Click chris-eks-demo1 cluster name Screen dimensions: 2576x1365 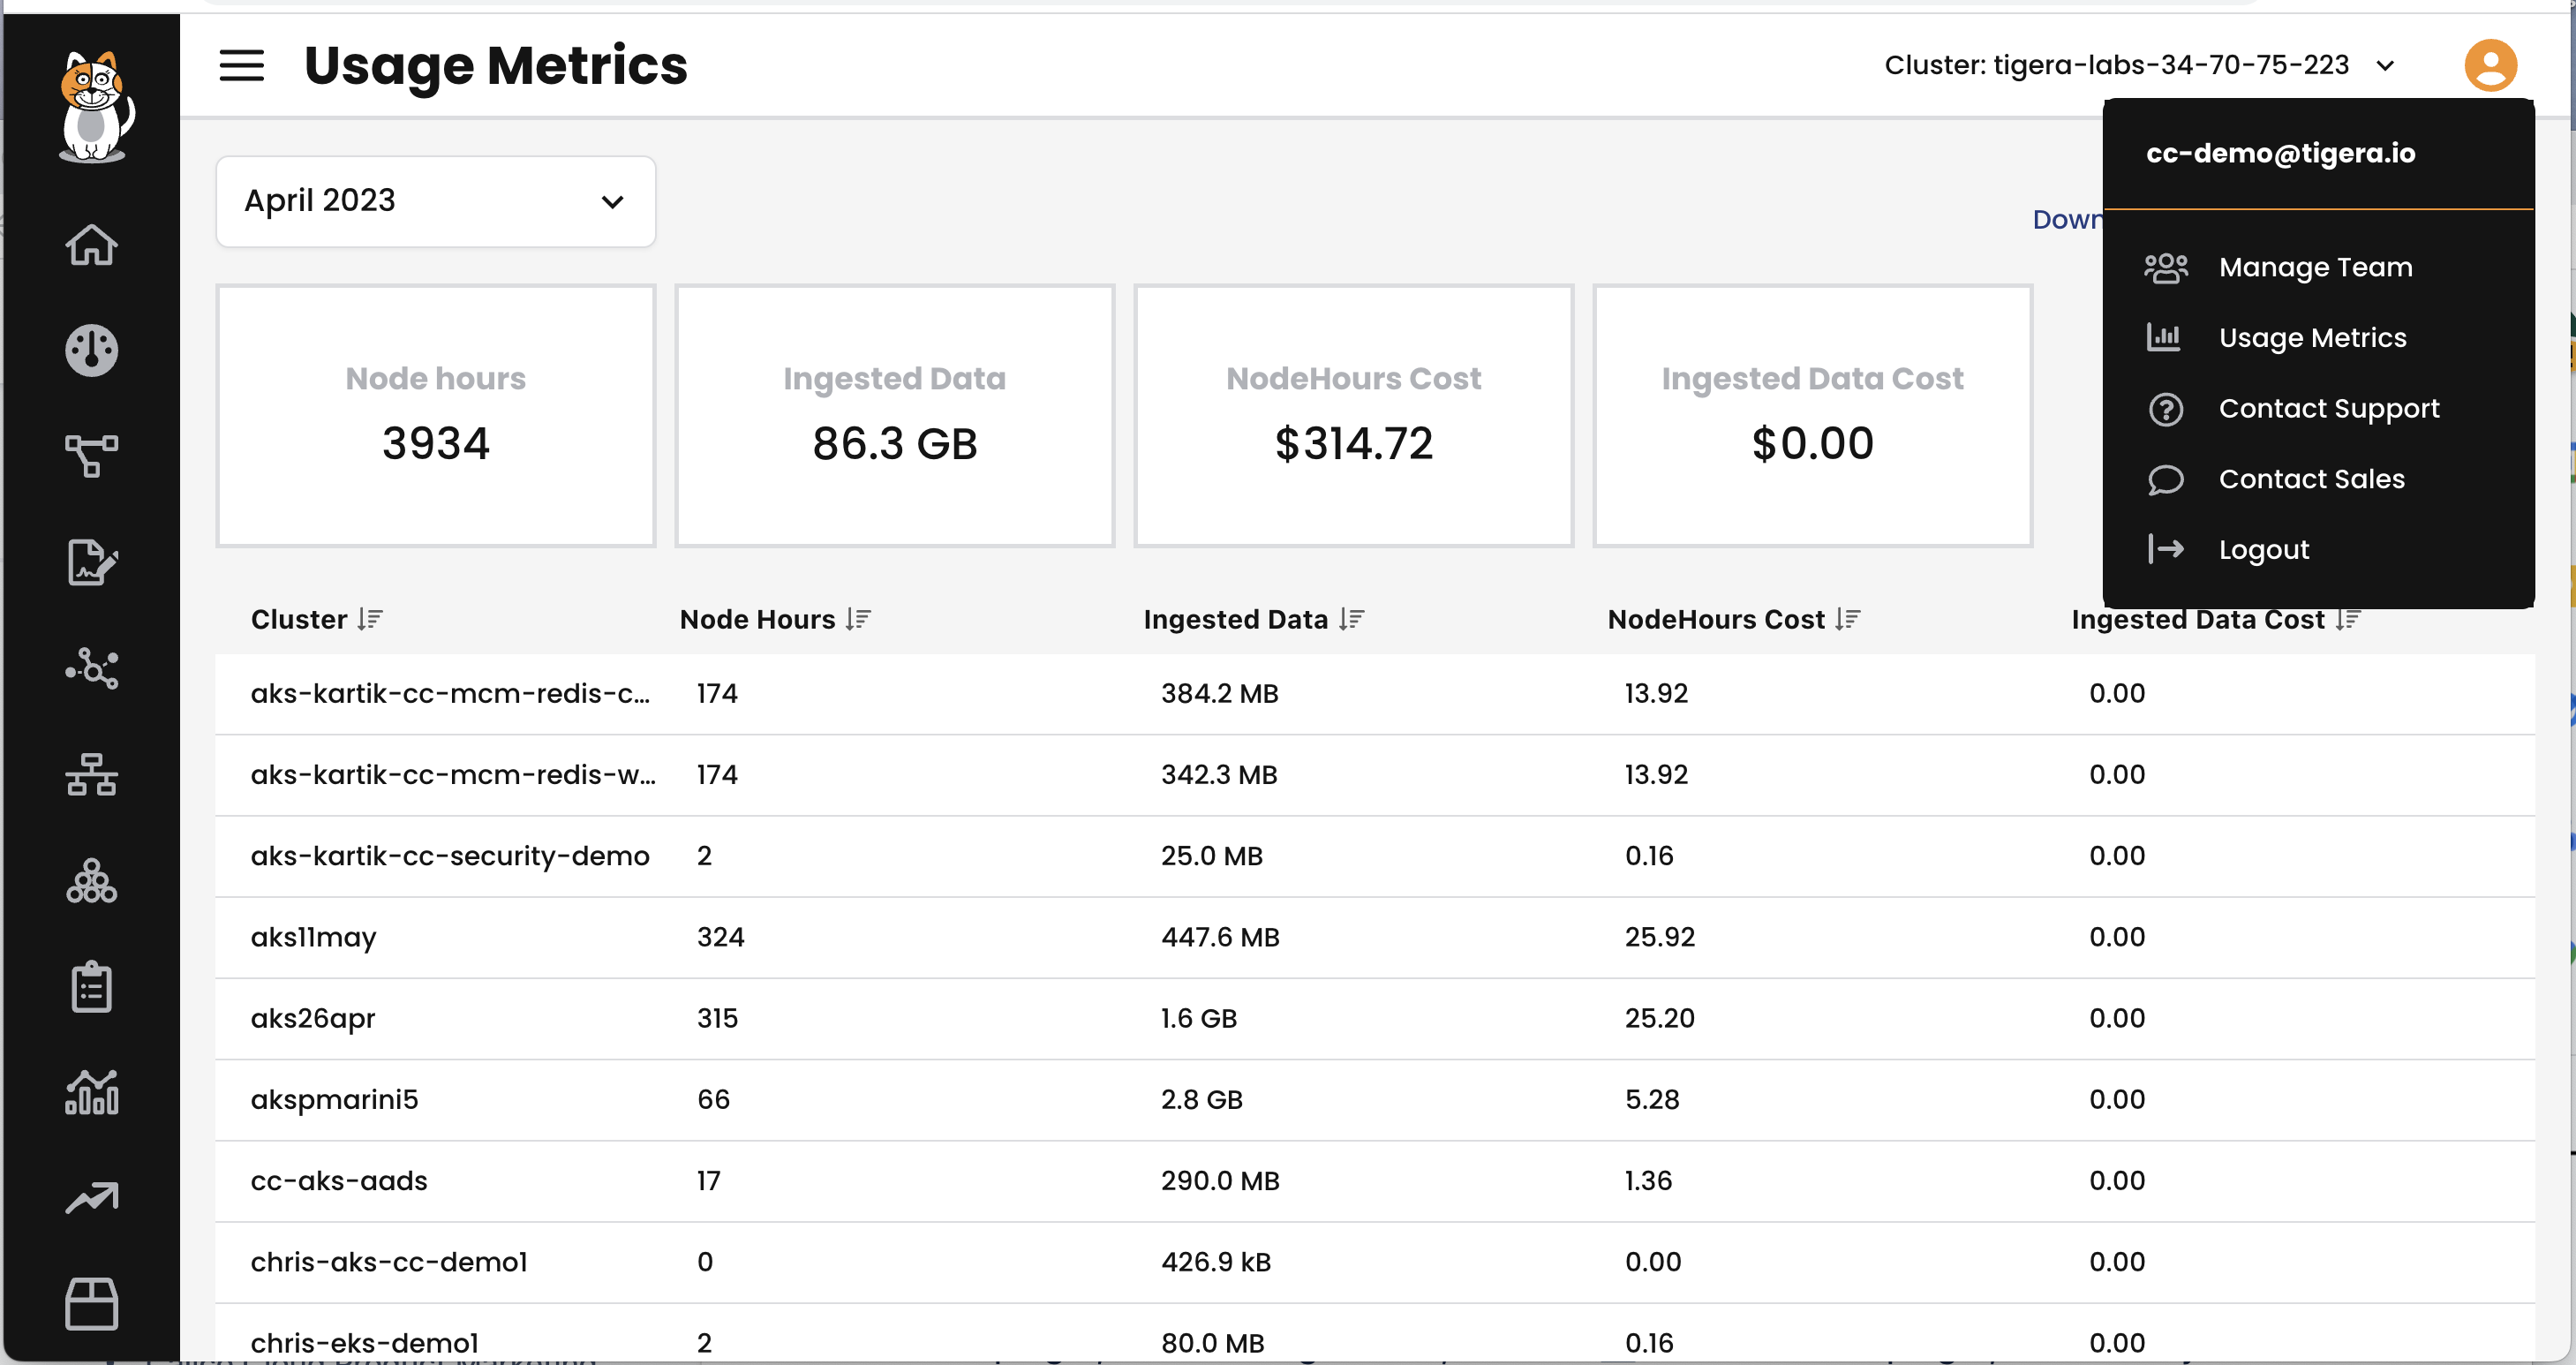pyautogui.click(x=365, y=1343)
